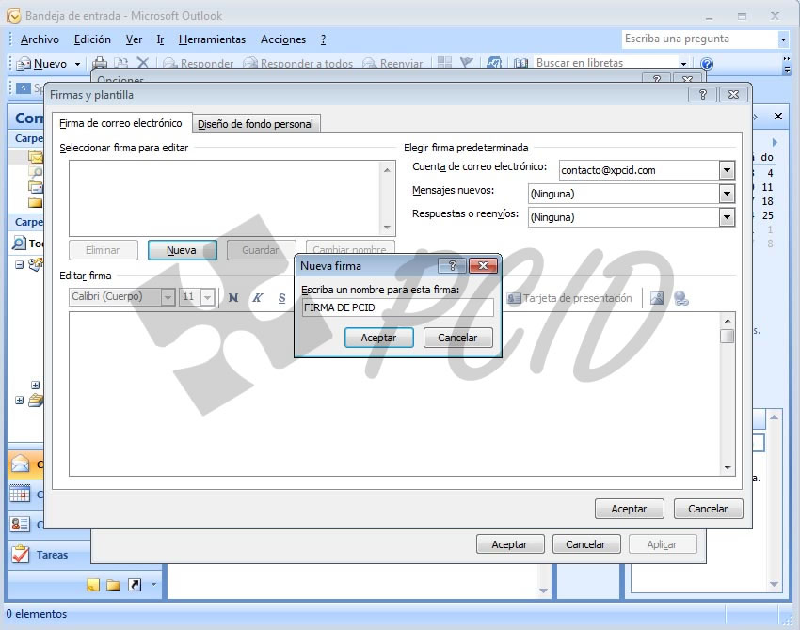Click Aplicar in the Opciones dialog
800x630 pixels.
(663, 544)
